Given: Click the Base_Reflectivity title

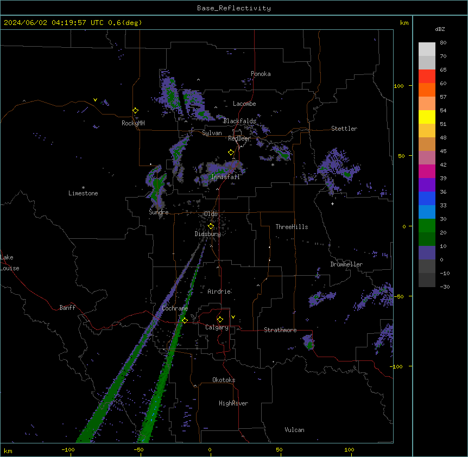Looking at the screenshot, I should (234, 8).
